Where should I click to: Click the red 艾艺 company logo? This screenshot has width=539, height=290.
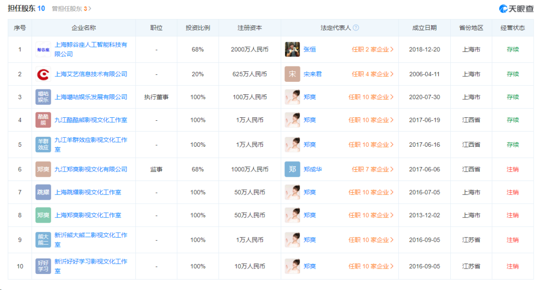[x=43, y=74]
